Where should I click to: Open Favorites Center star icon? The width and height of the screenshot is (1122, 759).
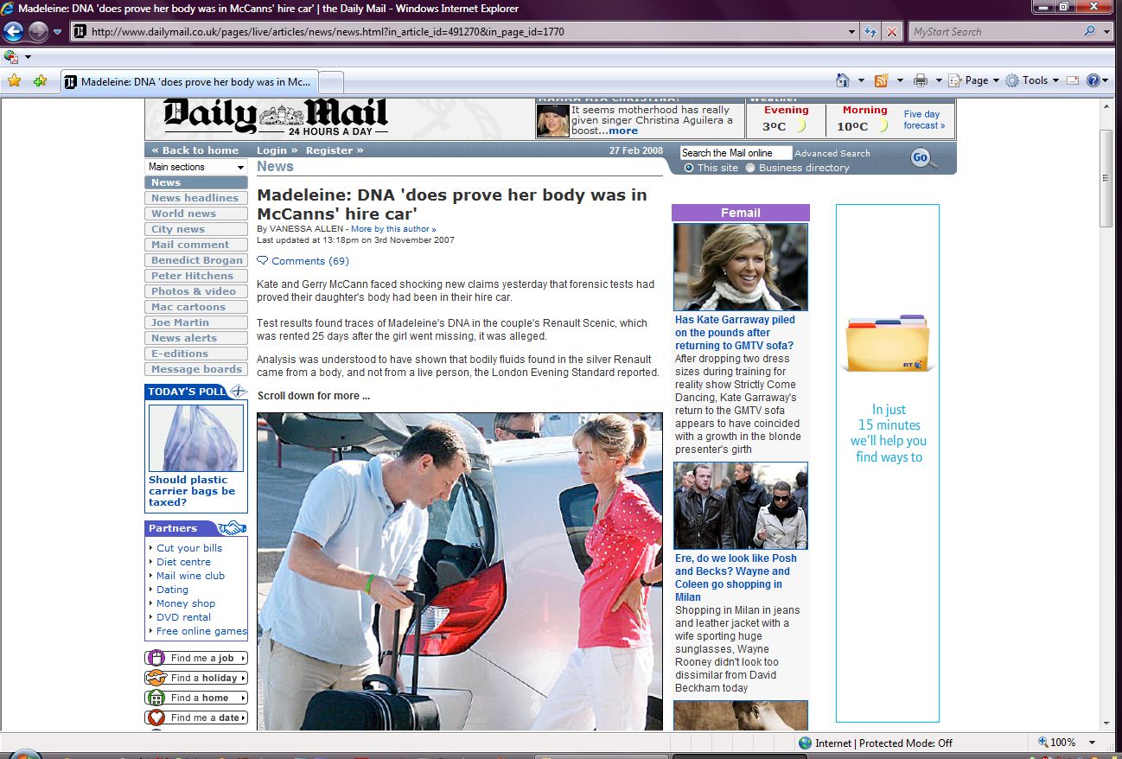(x=14, y=81)
